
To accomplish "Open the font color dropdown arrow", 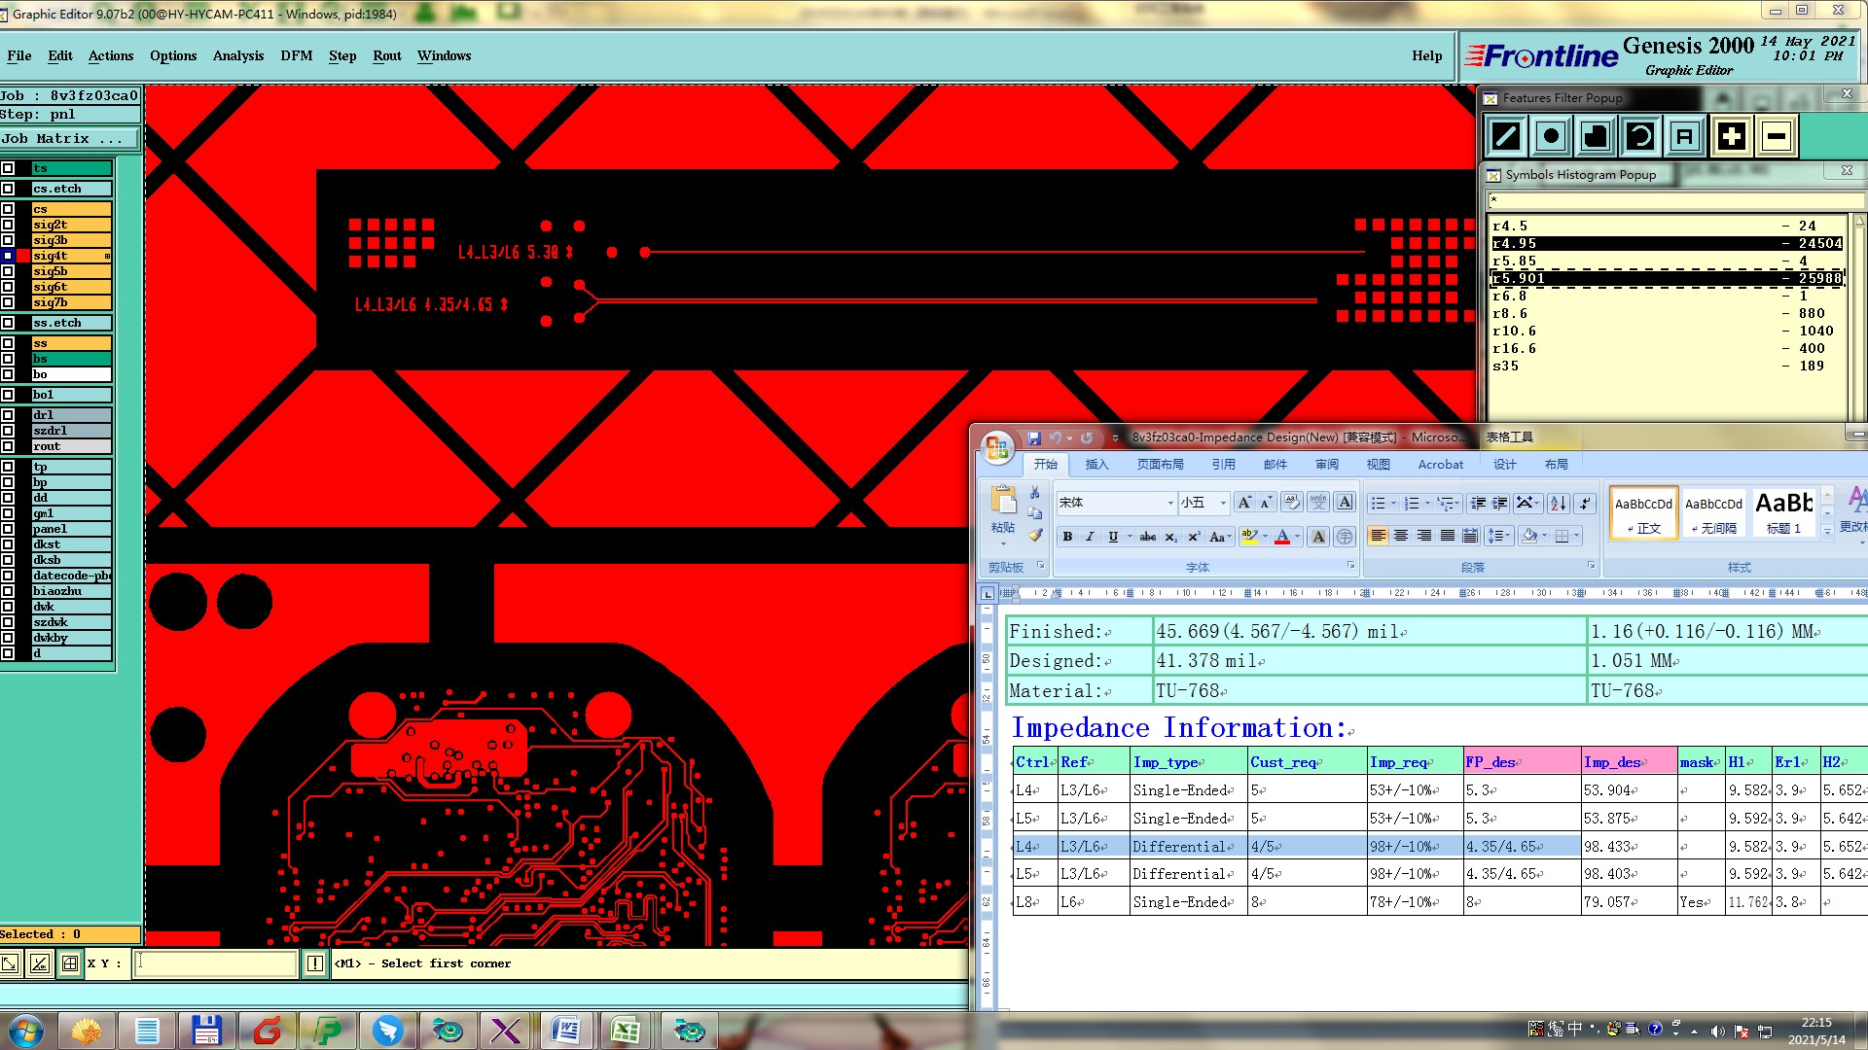I will click(1297, 537).
